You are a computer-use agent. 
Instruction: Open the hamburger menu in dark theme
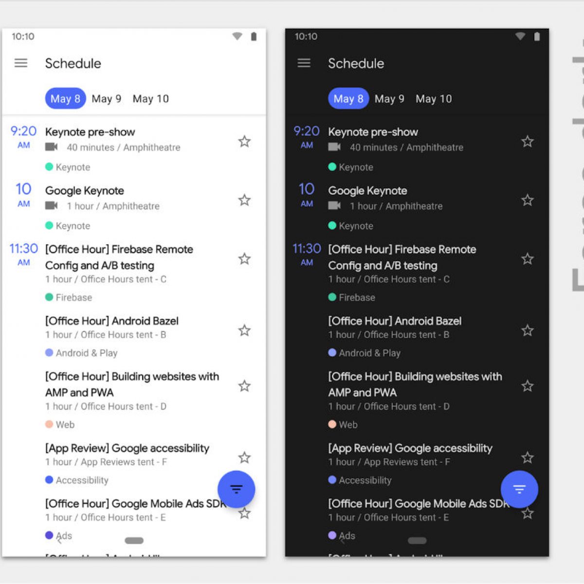[x=304, y=63]
